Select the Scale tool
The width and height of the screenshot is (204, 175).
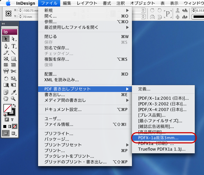[13, 79]
